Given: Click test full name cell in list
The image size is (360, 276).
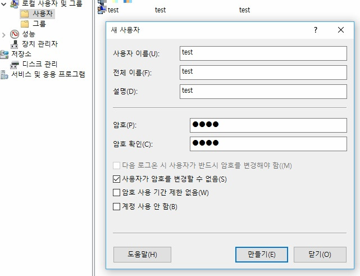Looking at the screenshot, I should 160,10.
